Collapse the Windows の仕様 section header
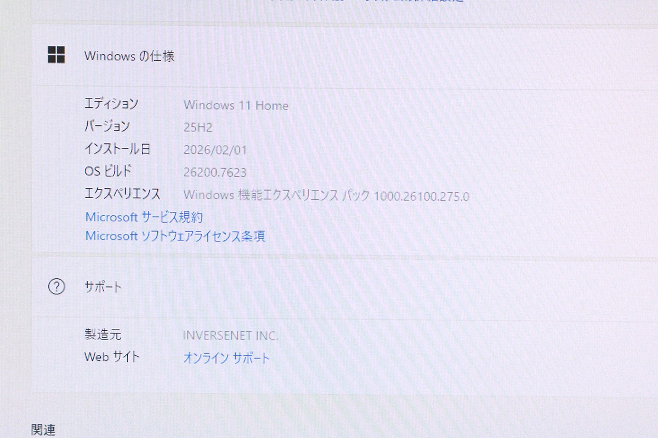 pyautogui.click(x=344, y=55)
